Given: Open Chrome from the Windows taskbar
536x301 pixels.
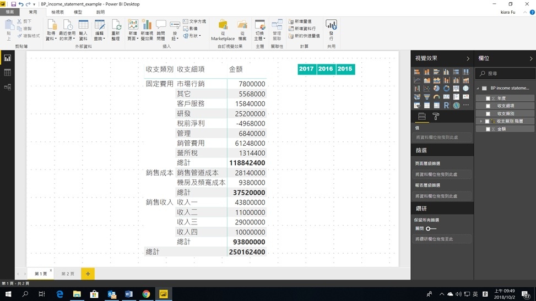Looking at the screenshot, I should 146,294.
